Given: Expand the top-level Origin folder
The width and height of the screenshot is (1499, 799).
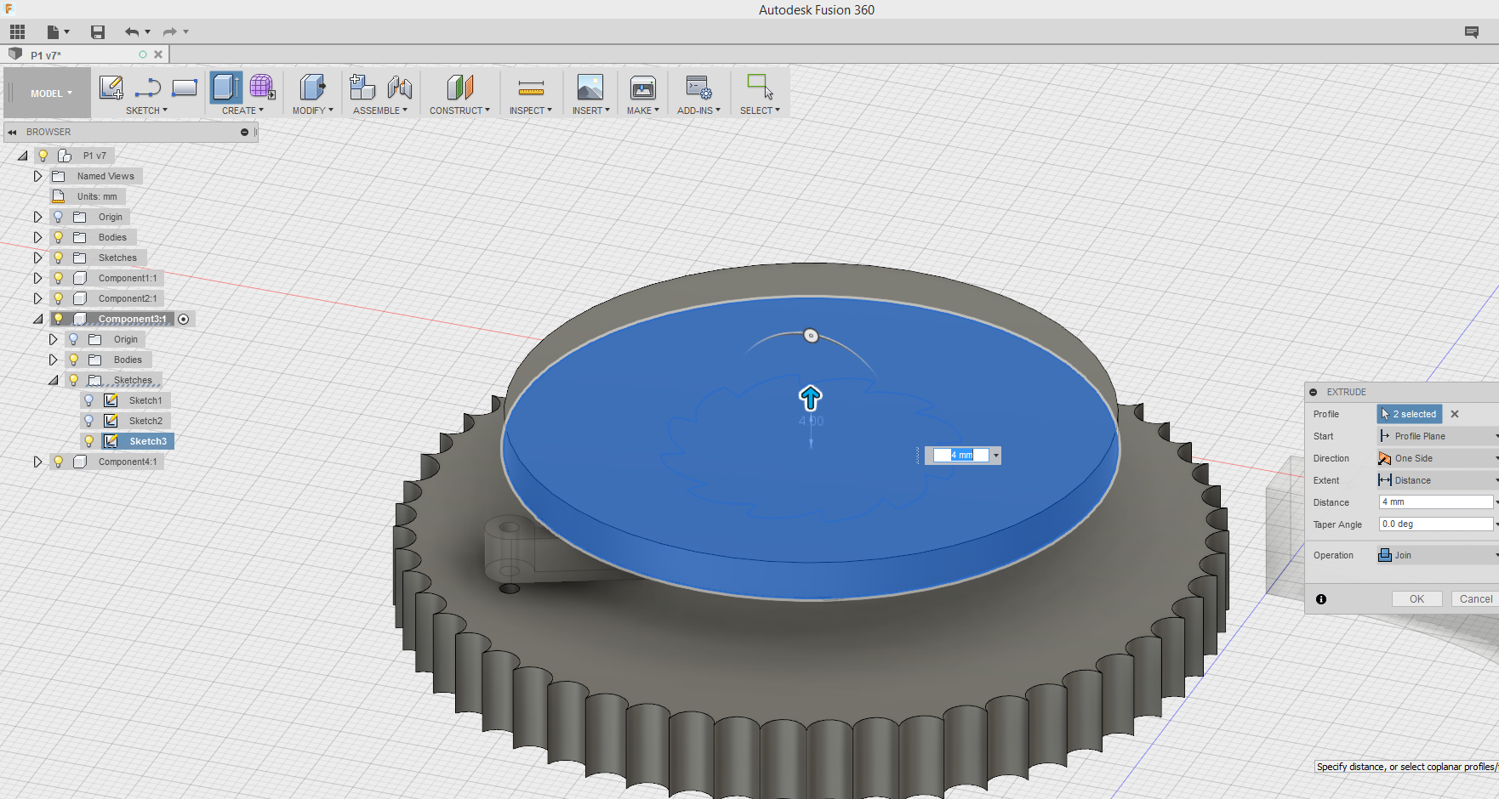Looking at the screenshot, I should [x=37, y=217].
